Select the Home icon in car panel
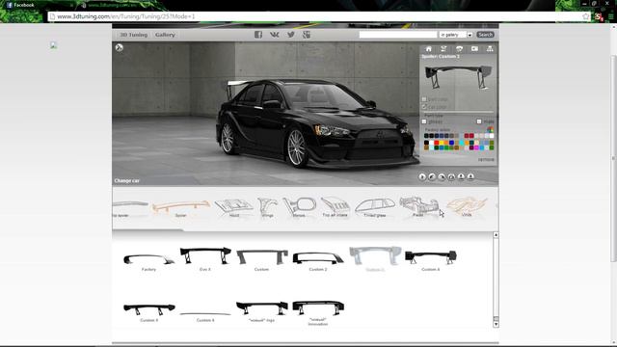The image size is (617, 347). tap(428, 49)
